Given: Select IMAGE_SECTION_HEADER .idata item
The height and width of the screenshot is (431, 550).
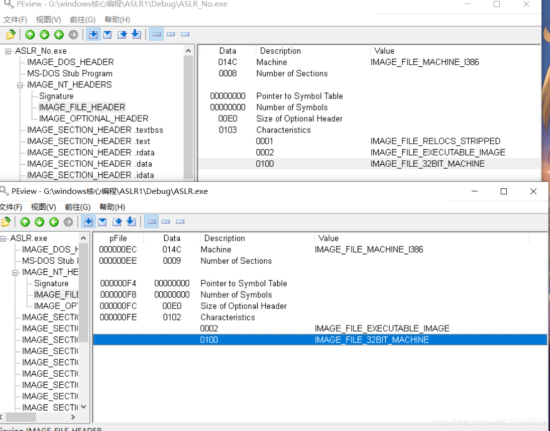Looking at the screenshot, I should [x=90, y=175].
